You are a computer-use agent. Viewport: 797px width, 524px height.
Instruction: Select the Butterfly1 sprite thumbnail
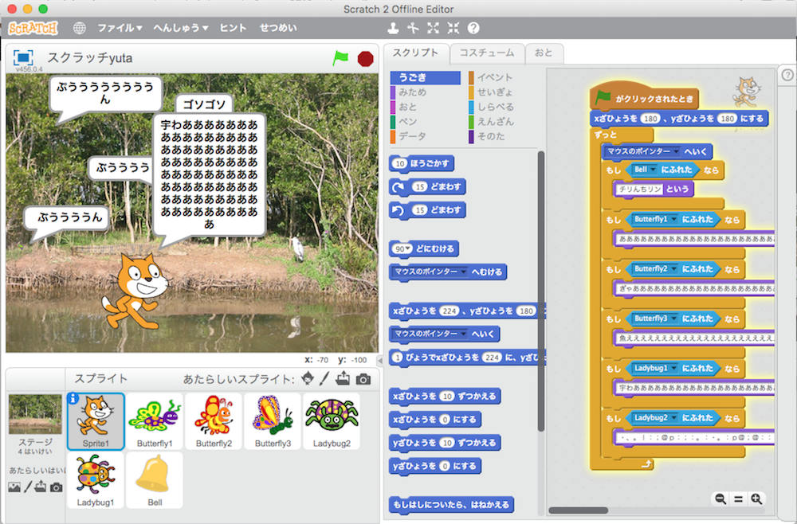click(x=155, y=421)
